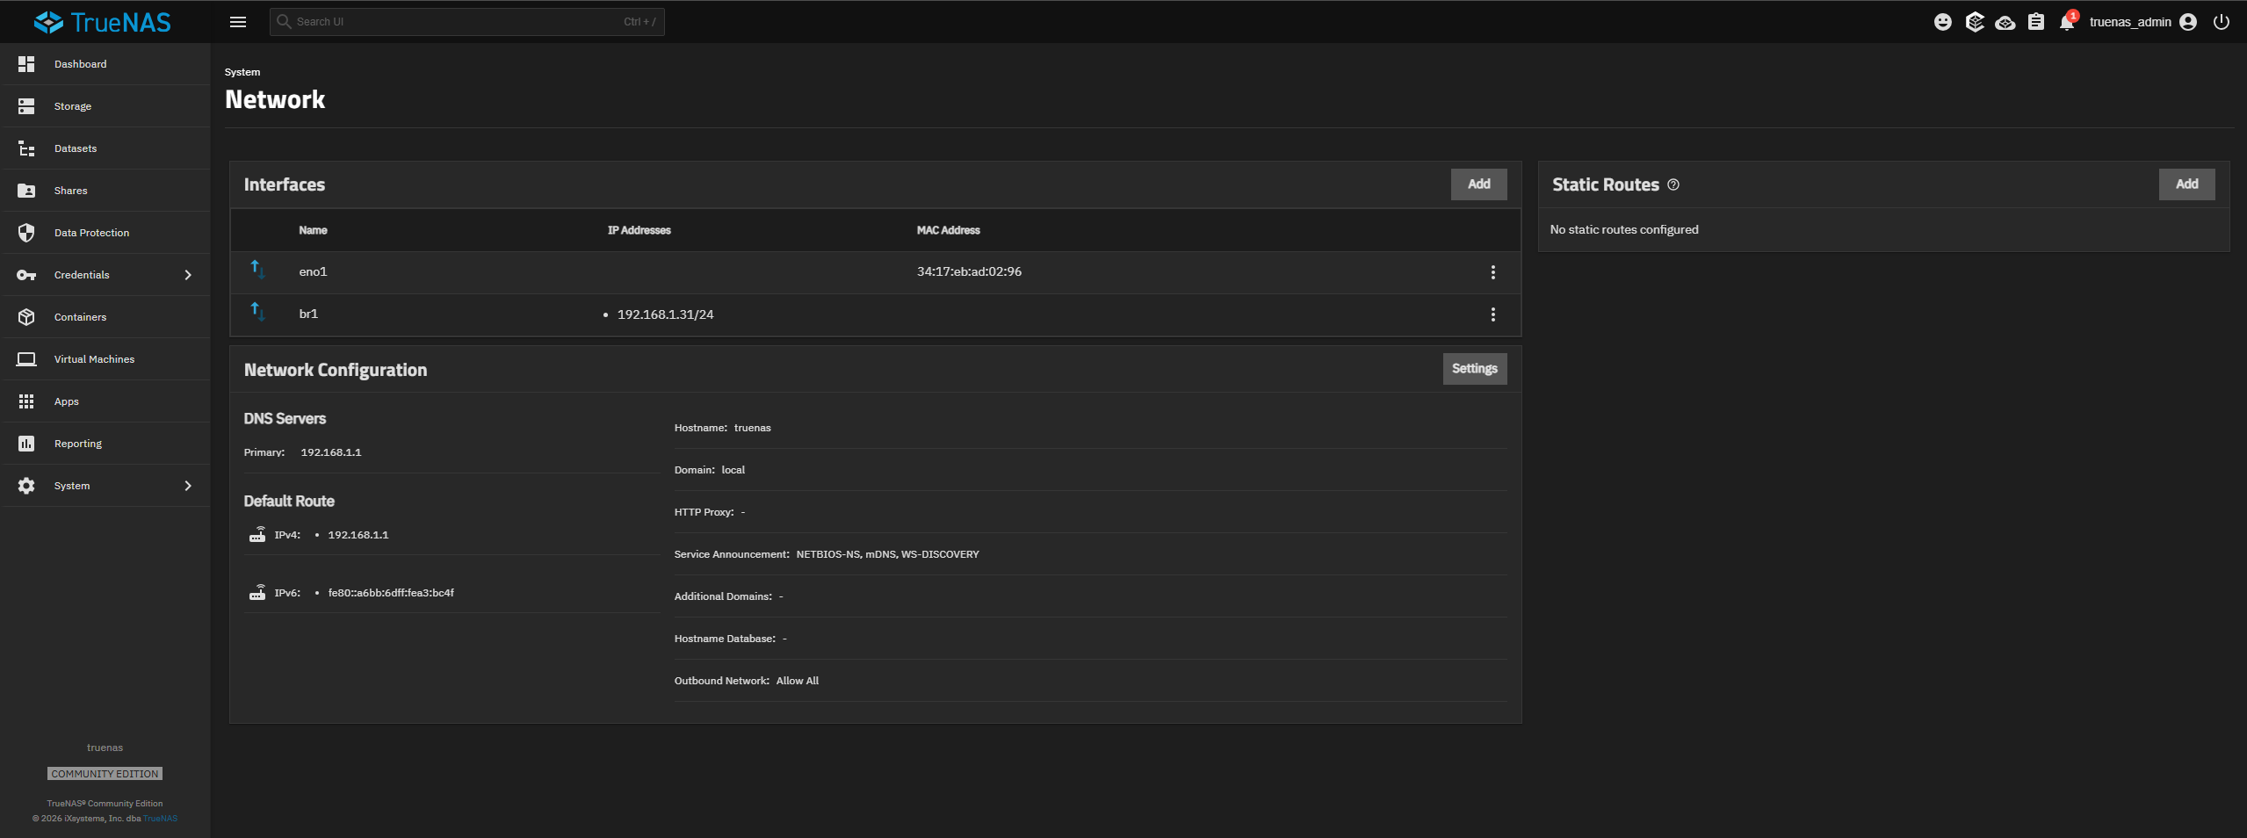
Task: Click the IPv4 default route router icon
Action: tap(257, 534)
